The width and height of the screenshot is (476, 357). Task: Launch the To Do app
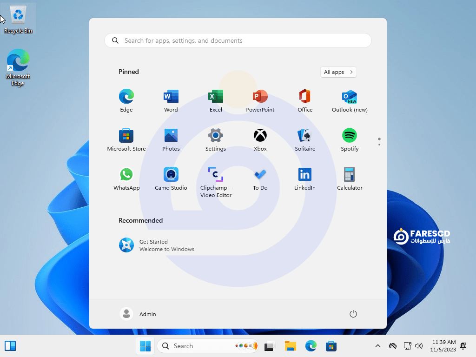(260, 179)
